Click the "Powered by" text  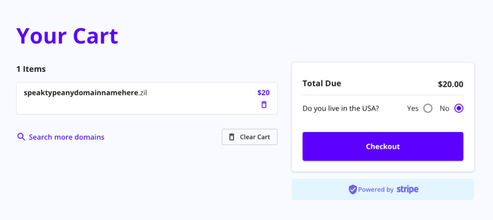tap(376, 190)
